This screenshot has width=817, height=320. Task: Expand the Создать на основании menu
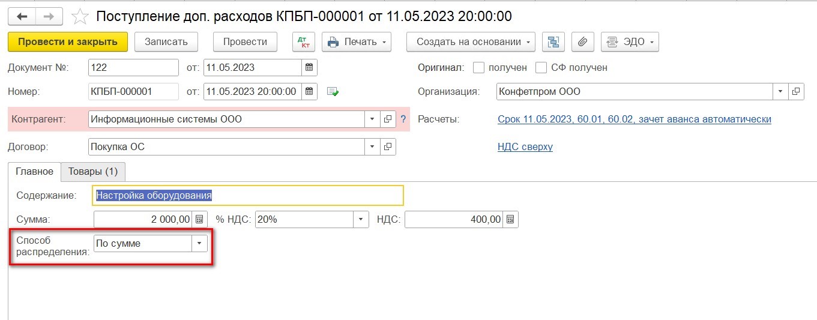pos(471,41)
